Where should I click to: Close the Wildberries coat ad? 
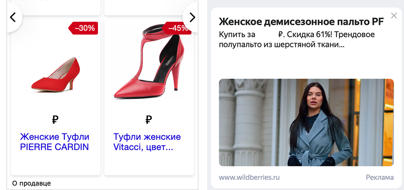[x=394, y=16]
